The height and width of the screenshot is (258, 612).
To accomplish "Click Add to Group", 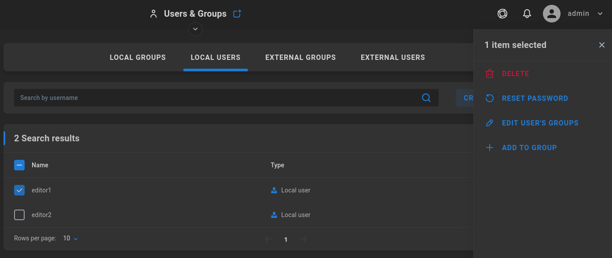I will point(529,147).
